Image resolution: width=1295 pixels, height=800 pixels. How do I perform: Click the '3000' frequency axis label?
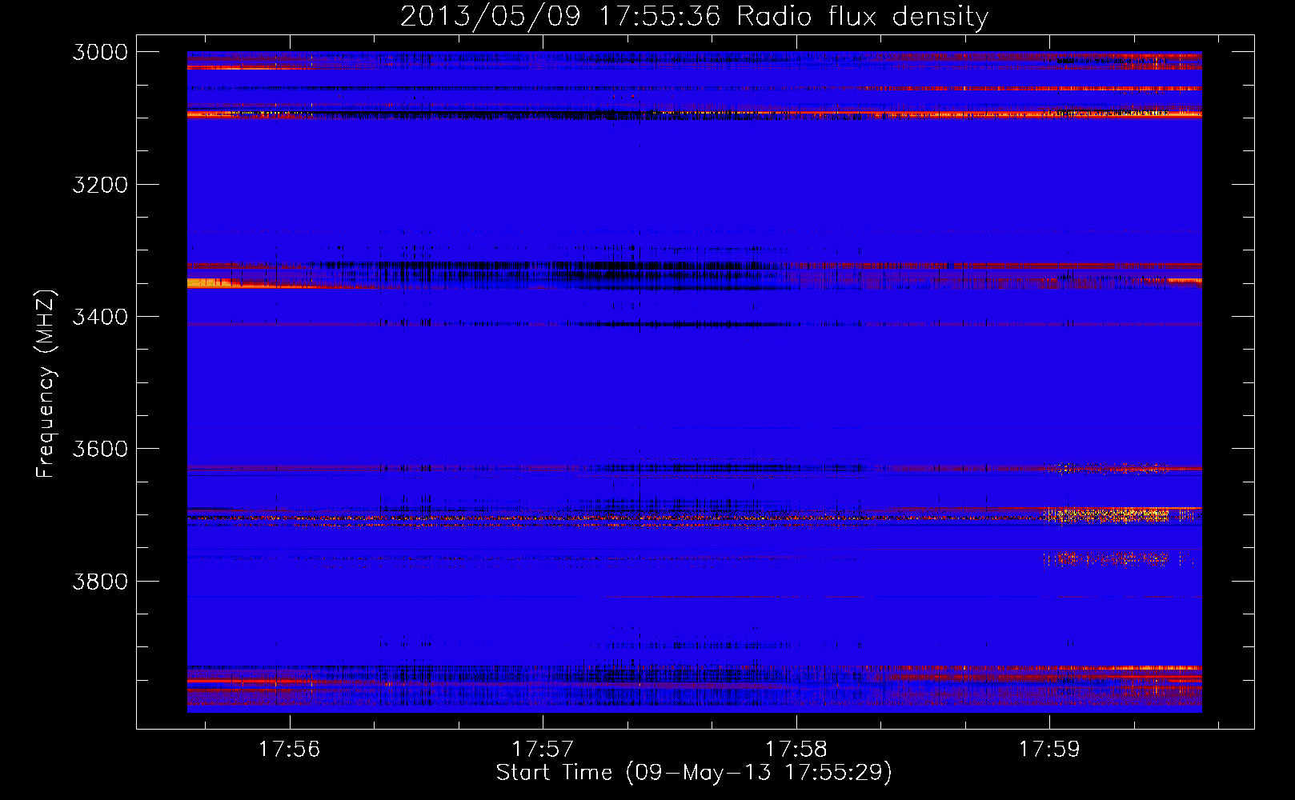100,52
